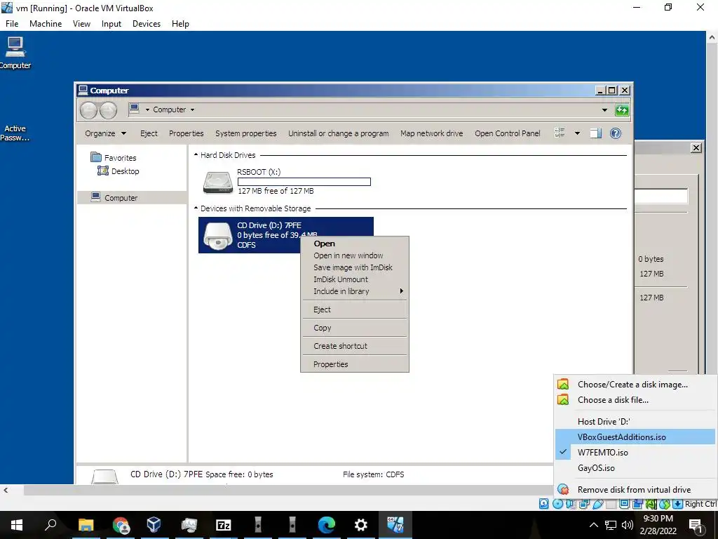718x539 pixels.
Task: Open the VirtualBox File menu
Action: click(x=12, y=24)
